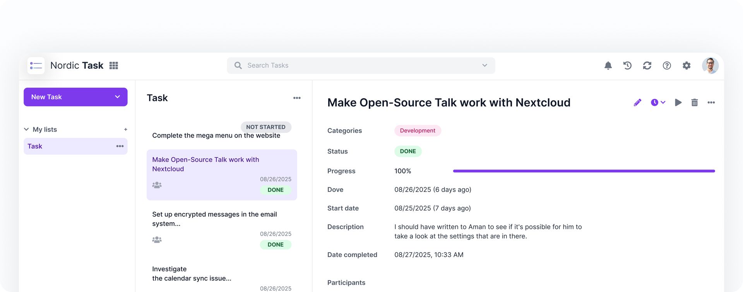Click the search magnifier icon

pos(238,66)
